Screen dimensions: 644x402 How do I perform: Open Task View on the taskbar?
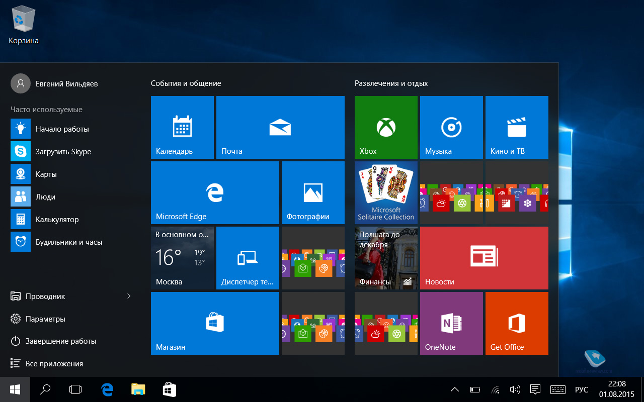75,389
